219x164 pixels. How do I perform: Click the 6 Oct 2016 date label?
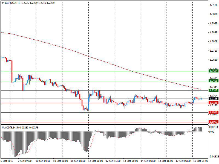[7, 161]
